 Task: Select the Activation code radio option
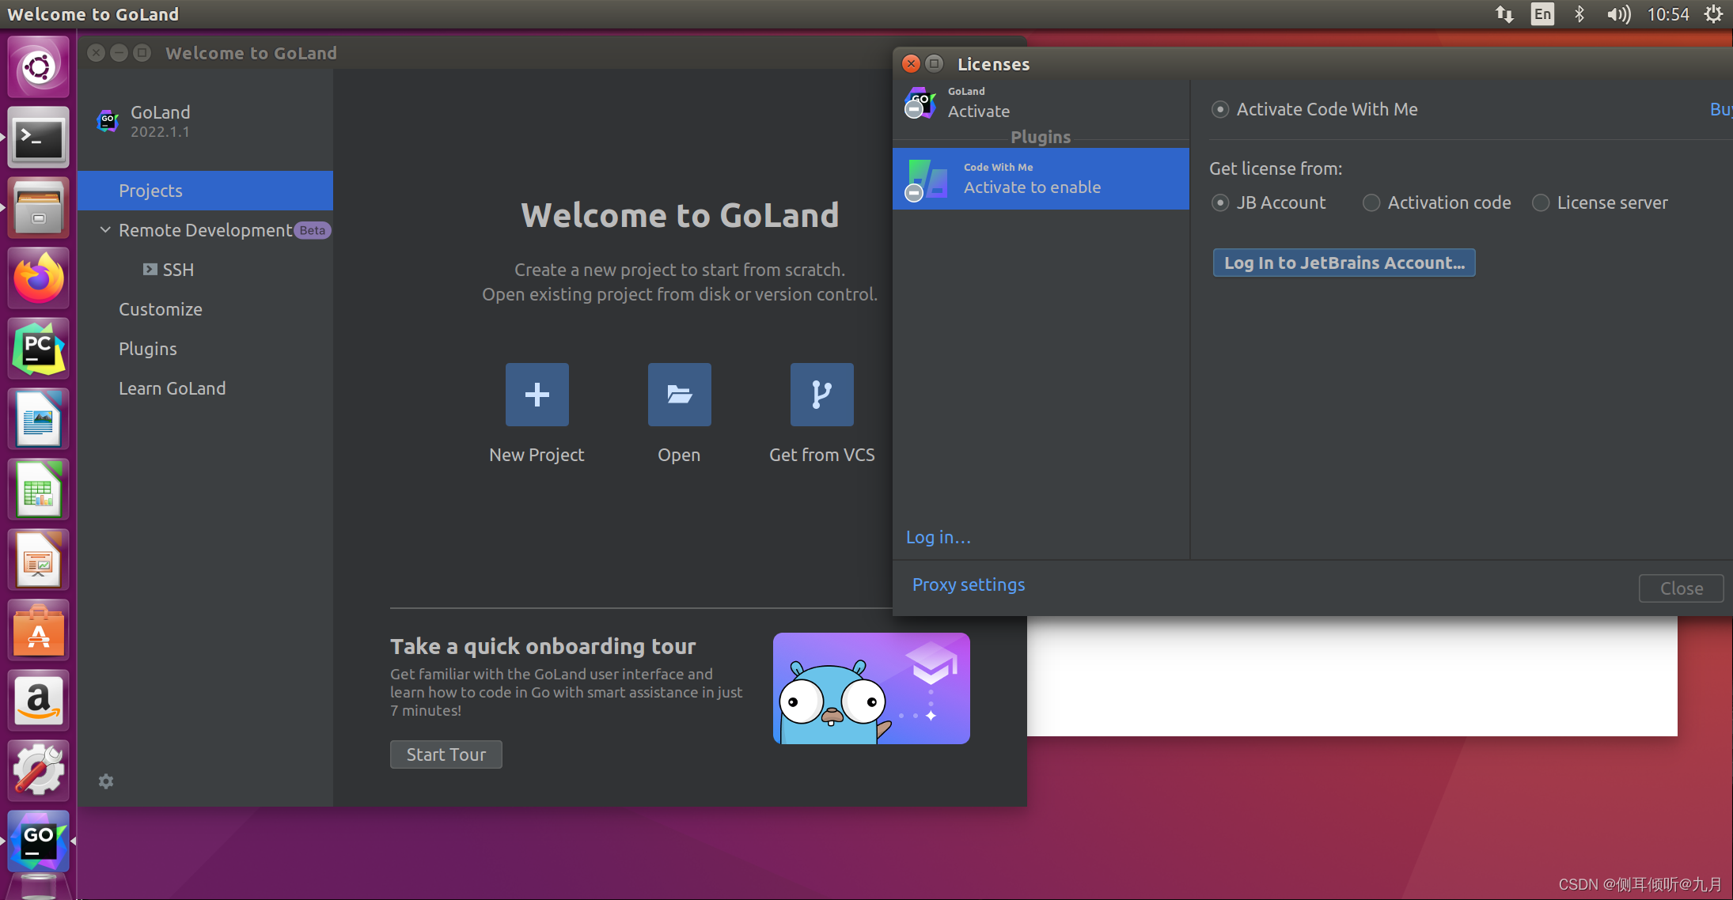click(1371, 203)
